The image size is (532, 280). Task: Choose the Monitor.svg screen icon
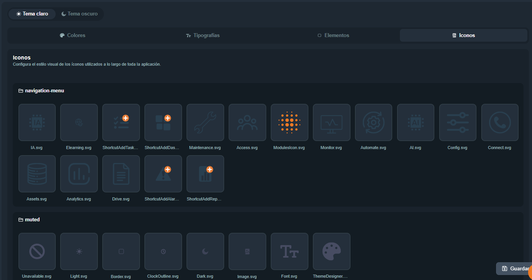point(331,122)
